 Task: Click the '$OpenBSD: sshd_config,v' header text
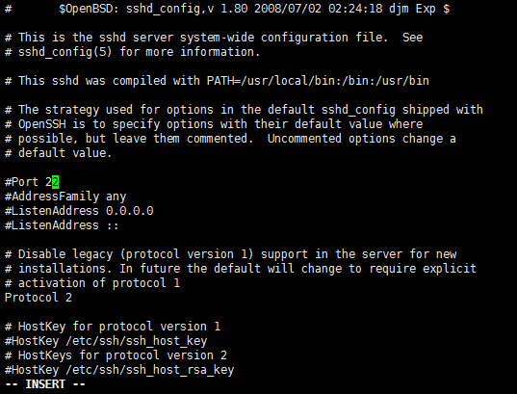[x=137, y=9]
